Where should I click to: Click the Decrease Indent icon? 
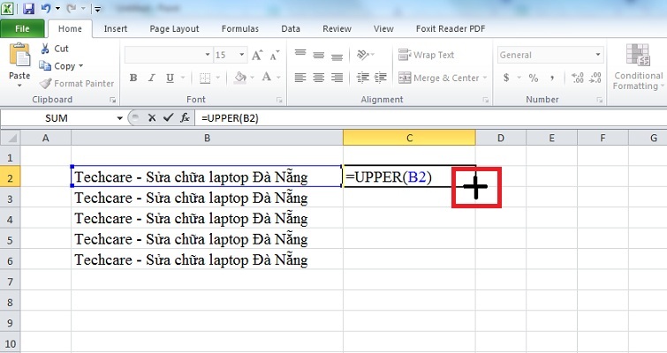pos(363,78)
